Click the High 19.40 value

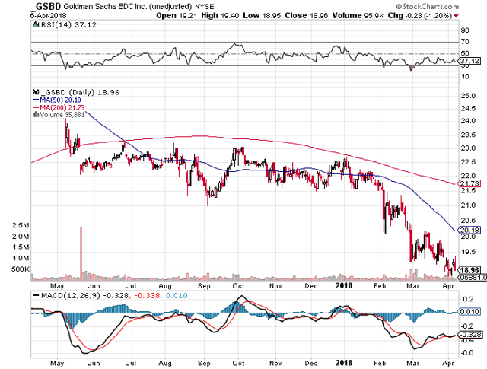coord(220,15)
